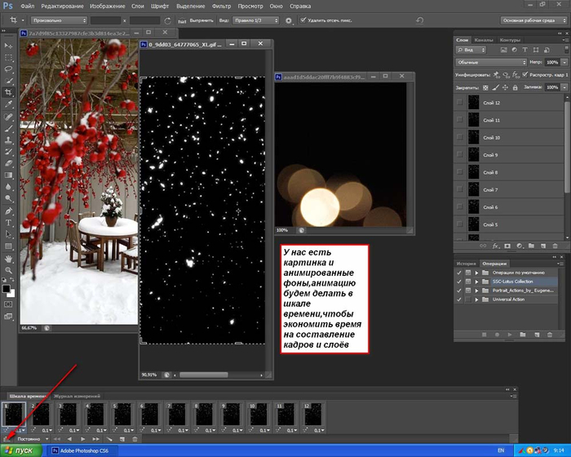
Task: Open the 'Фильтр' menu
Action: tap(221, 7)
